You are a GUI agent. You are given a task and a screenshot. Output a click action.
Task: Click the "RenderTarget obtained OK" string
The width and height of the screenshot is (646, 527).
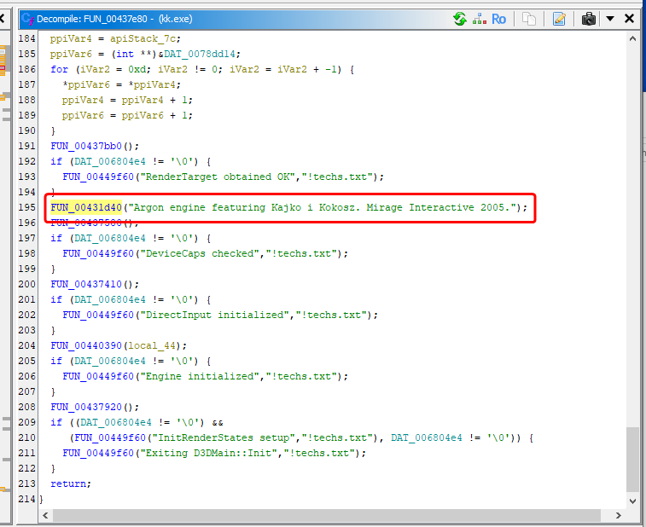(x=218, y=177)
